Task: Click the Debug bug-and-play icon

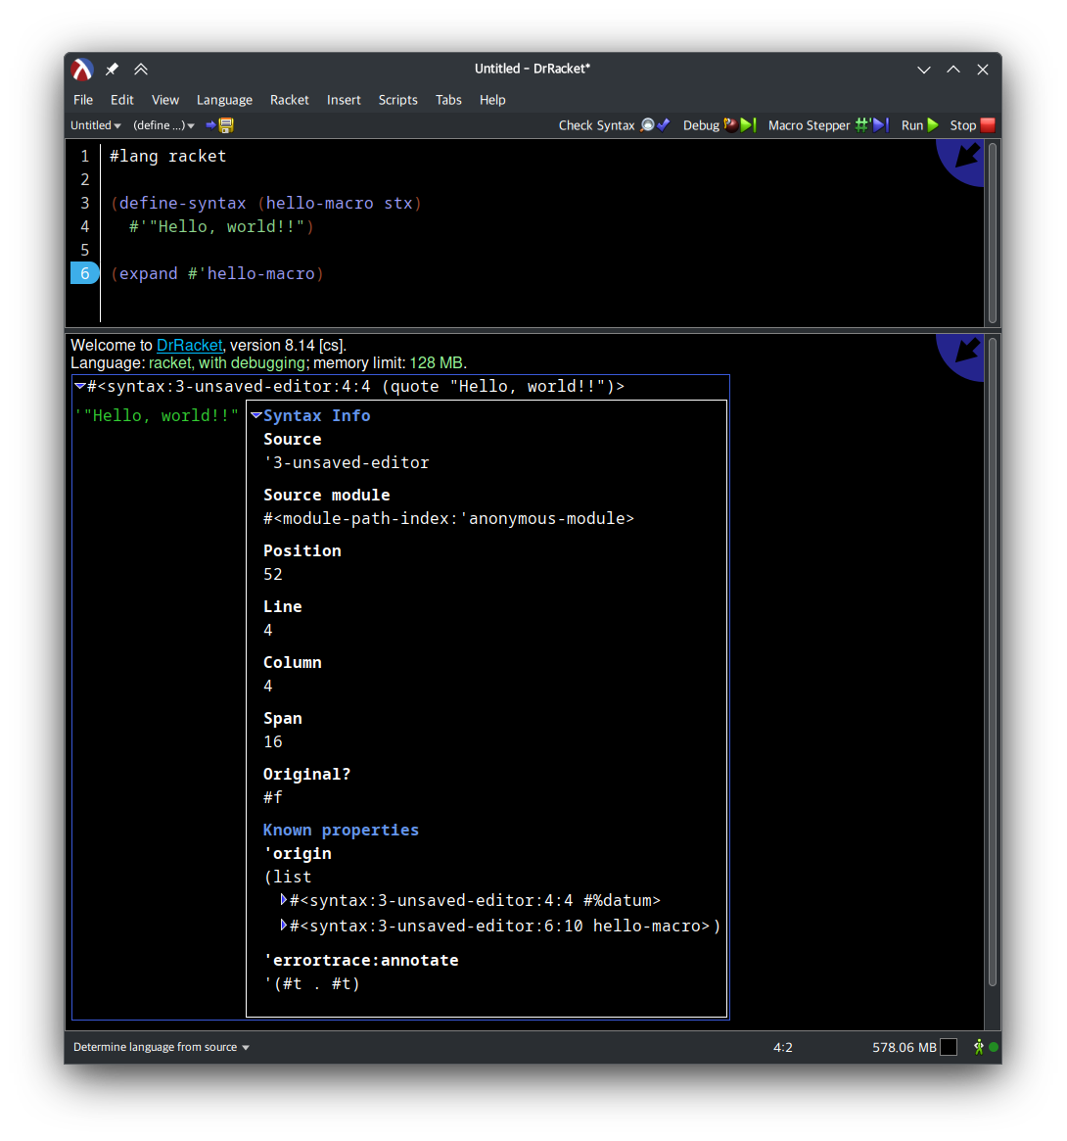Action: tap(740, 125)
